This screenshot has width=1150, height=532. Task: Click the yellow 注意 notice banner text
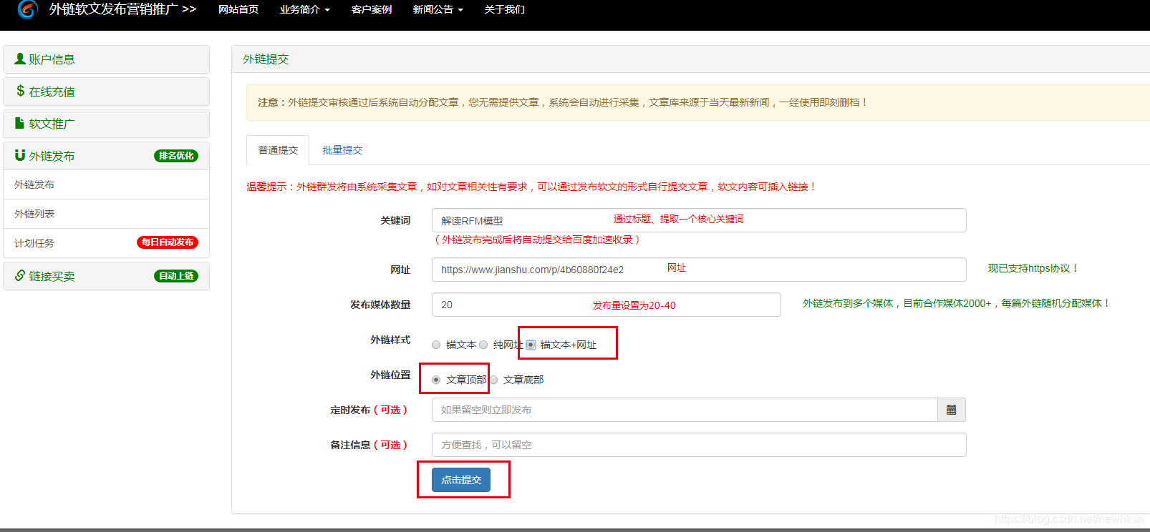click(x=563, y=102)
